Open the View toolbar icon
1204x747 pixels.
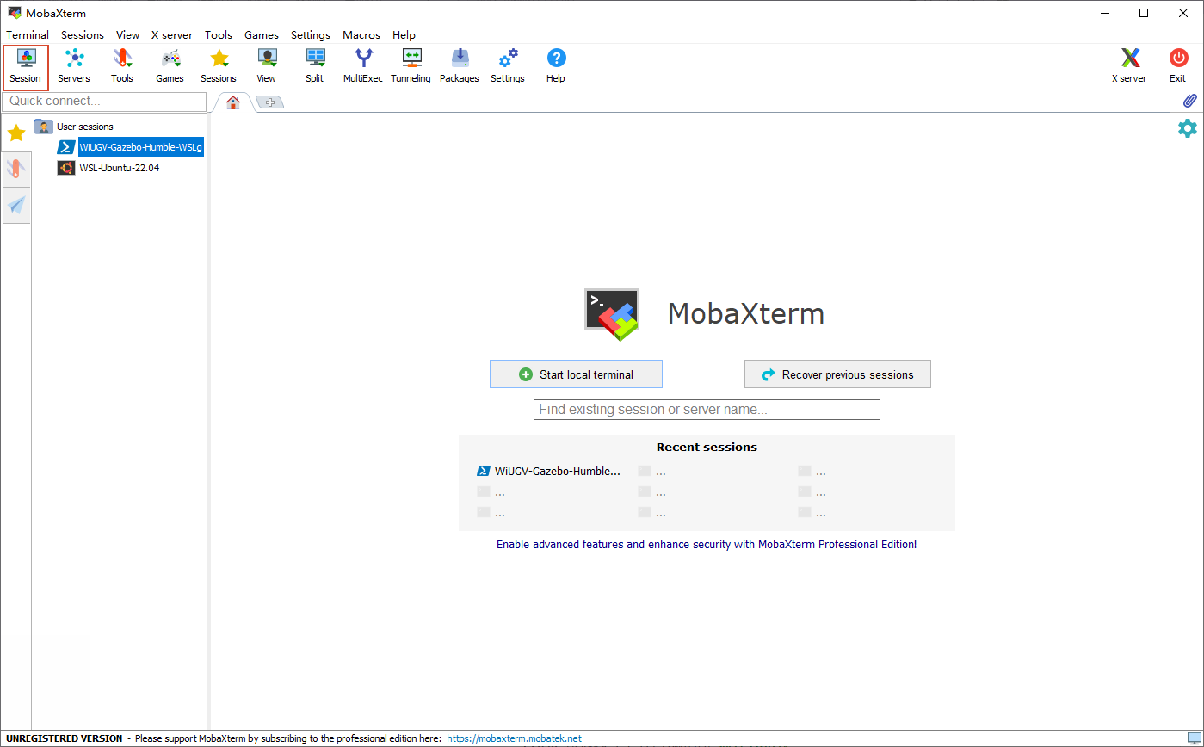pos(267,67)
